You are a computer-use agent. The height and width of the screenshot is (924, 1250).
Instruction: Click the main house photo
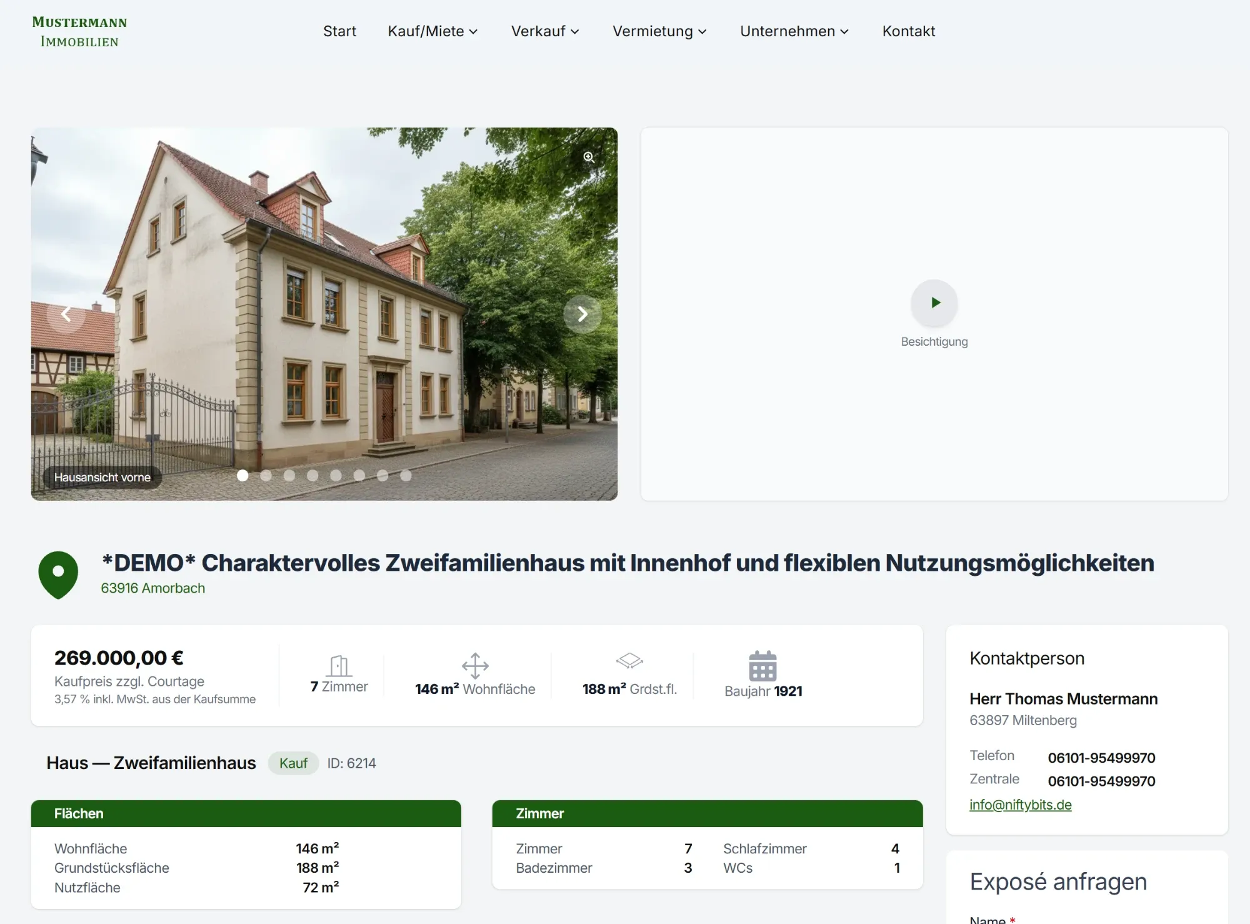pyautogui.click(x=324, y=314)
